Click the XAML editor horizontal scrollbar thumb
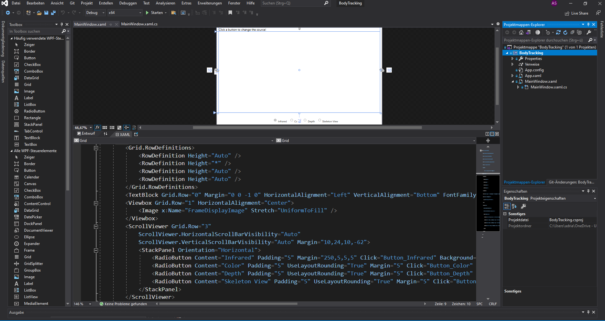Screen dimensions: 605x321 click(x=228, y=304)
